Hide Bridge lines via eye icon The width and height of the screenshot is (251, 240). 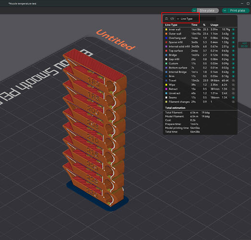click(233, 55)
